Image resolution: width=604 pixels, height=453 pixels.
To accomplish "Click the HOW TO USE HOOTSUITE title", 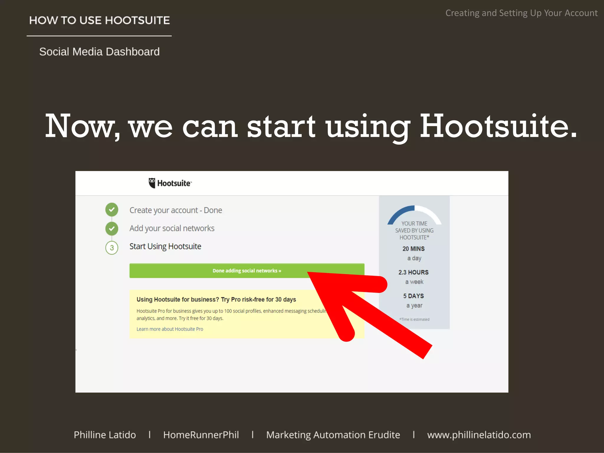I will (99, 20).
